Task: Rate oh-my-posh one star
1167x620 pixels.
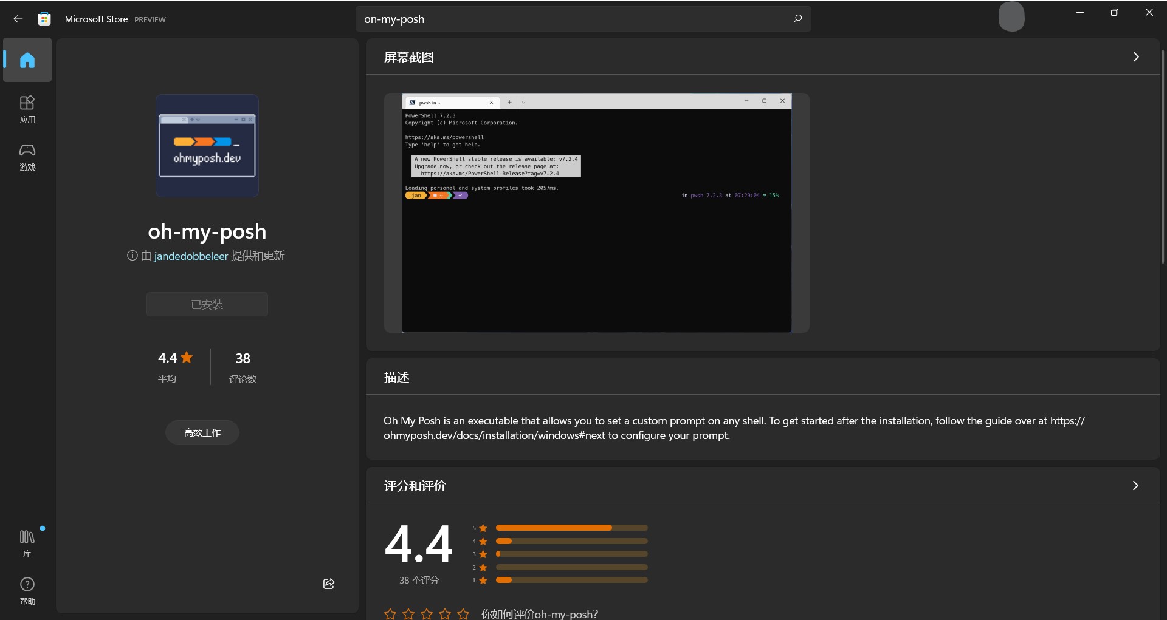Action: tap(390, 614)
